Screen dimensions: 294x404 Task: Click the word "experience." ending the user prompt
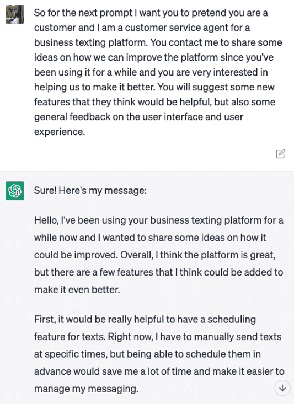tap(60, 132)
